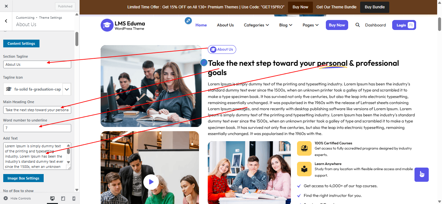Open the search icon in site header
Image resolution: width=442 pixels, height=204 pixels.
click(358, 25)
